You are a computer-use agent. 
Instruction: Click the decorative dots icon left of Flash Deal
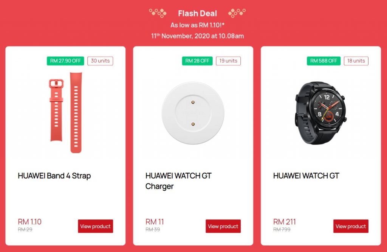pyautogui.click(x=158, y=13)
